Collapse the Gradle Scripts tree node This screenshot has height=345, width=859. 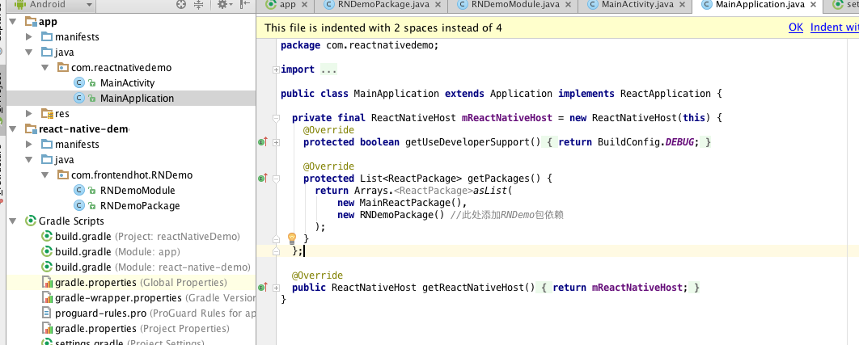pyautogui.click(x=13, y=221)
